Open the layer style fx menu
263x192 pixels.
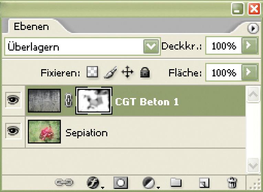(x=93, y=183)
